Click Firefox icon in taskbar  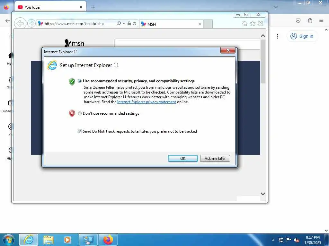pyautogui.click(x=108, y=240)
